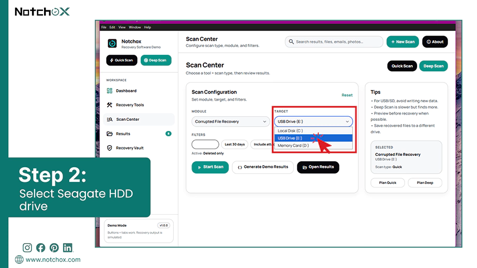Toggle the Last 30 days filter

click(x=234, y=144)
